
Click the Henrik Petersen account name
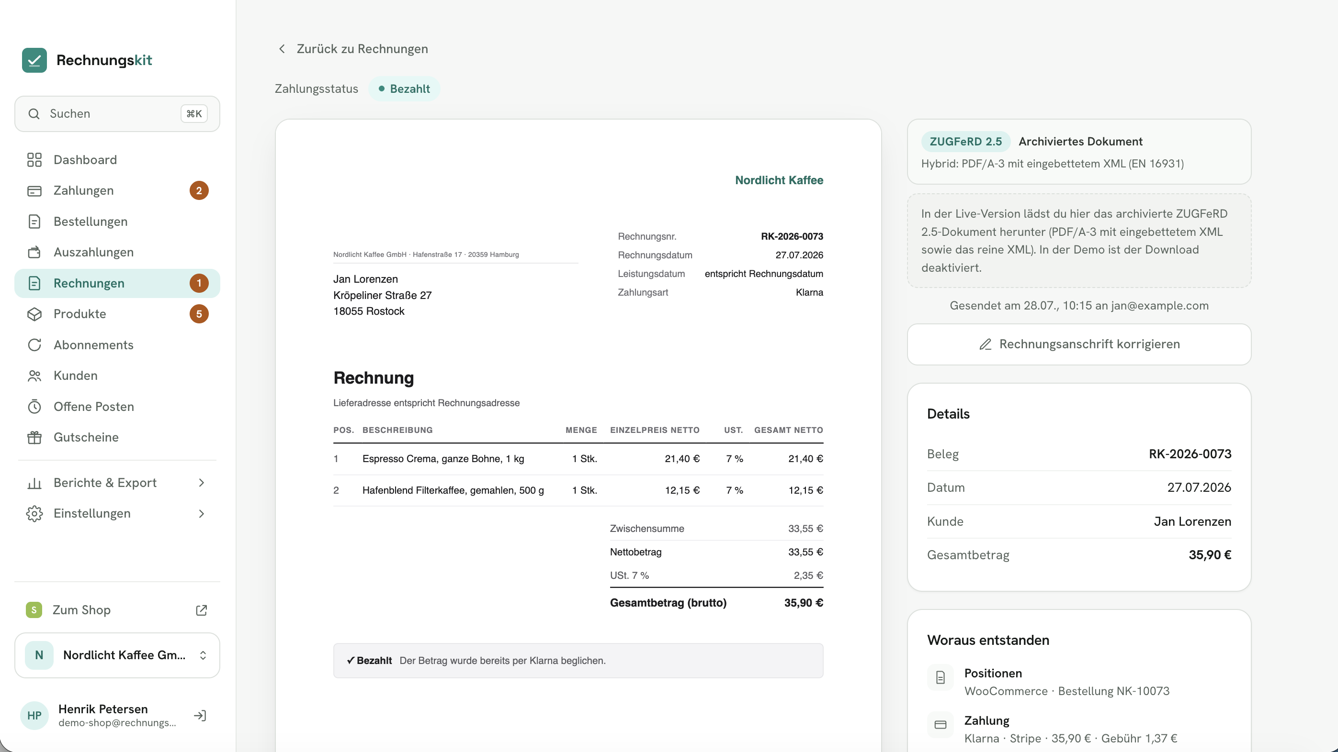coord(103,709)
